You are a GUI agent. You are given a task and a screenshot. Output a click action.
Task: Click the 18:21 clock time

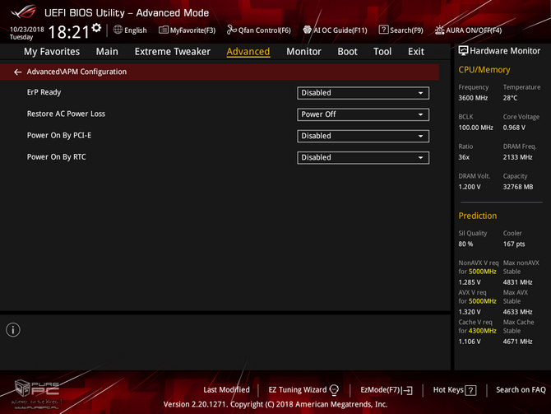click(x=69, y=32)
